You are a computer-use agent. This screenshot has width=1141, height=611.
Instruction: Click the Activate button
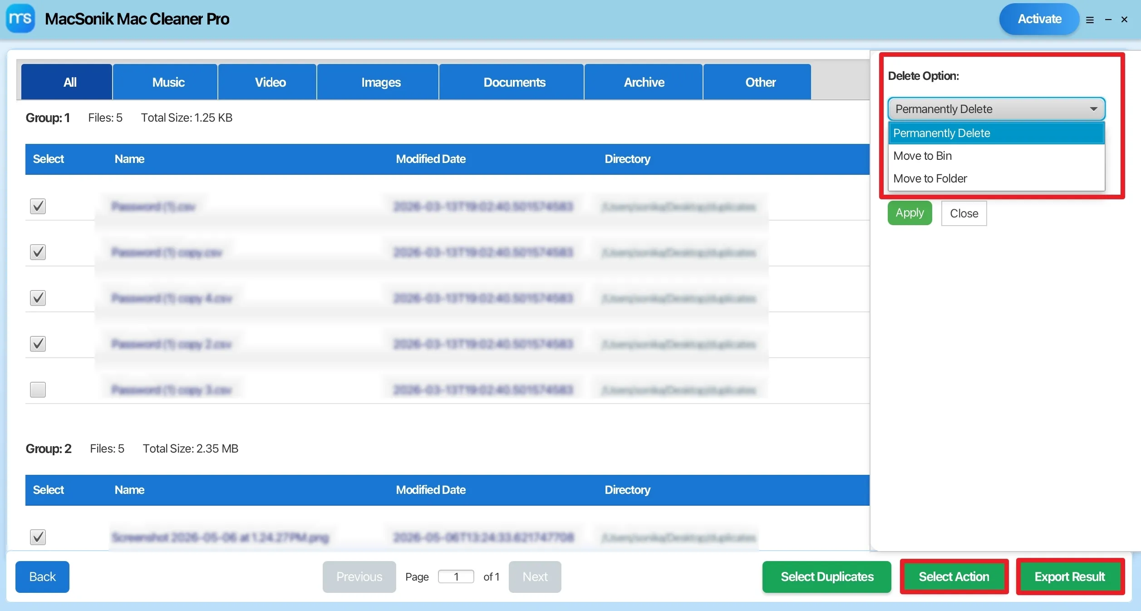(x=1039, y=19)
